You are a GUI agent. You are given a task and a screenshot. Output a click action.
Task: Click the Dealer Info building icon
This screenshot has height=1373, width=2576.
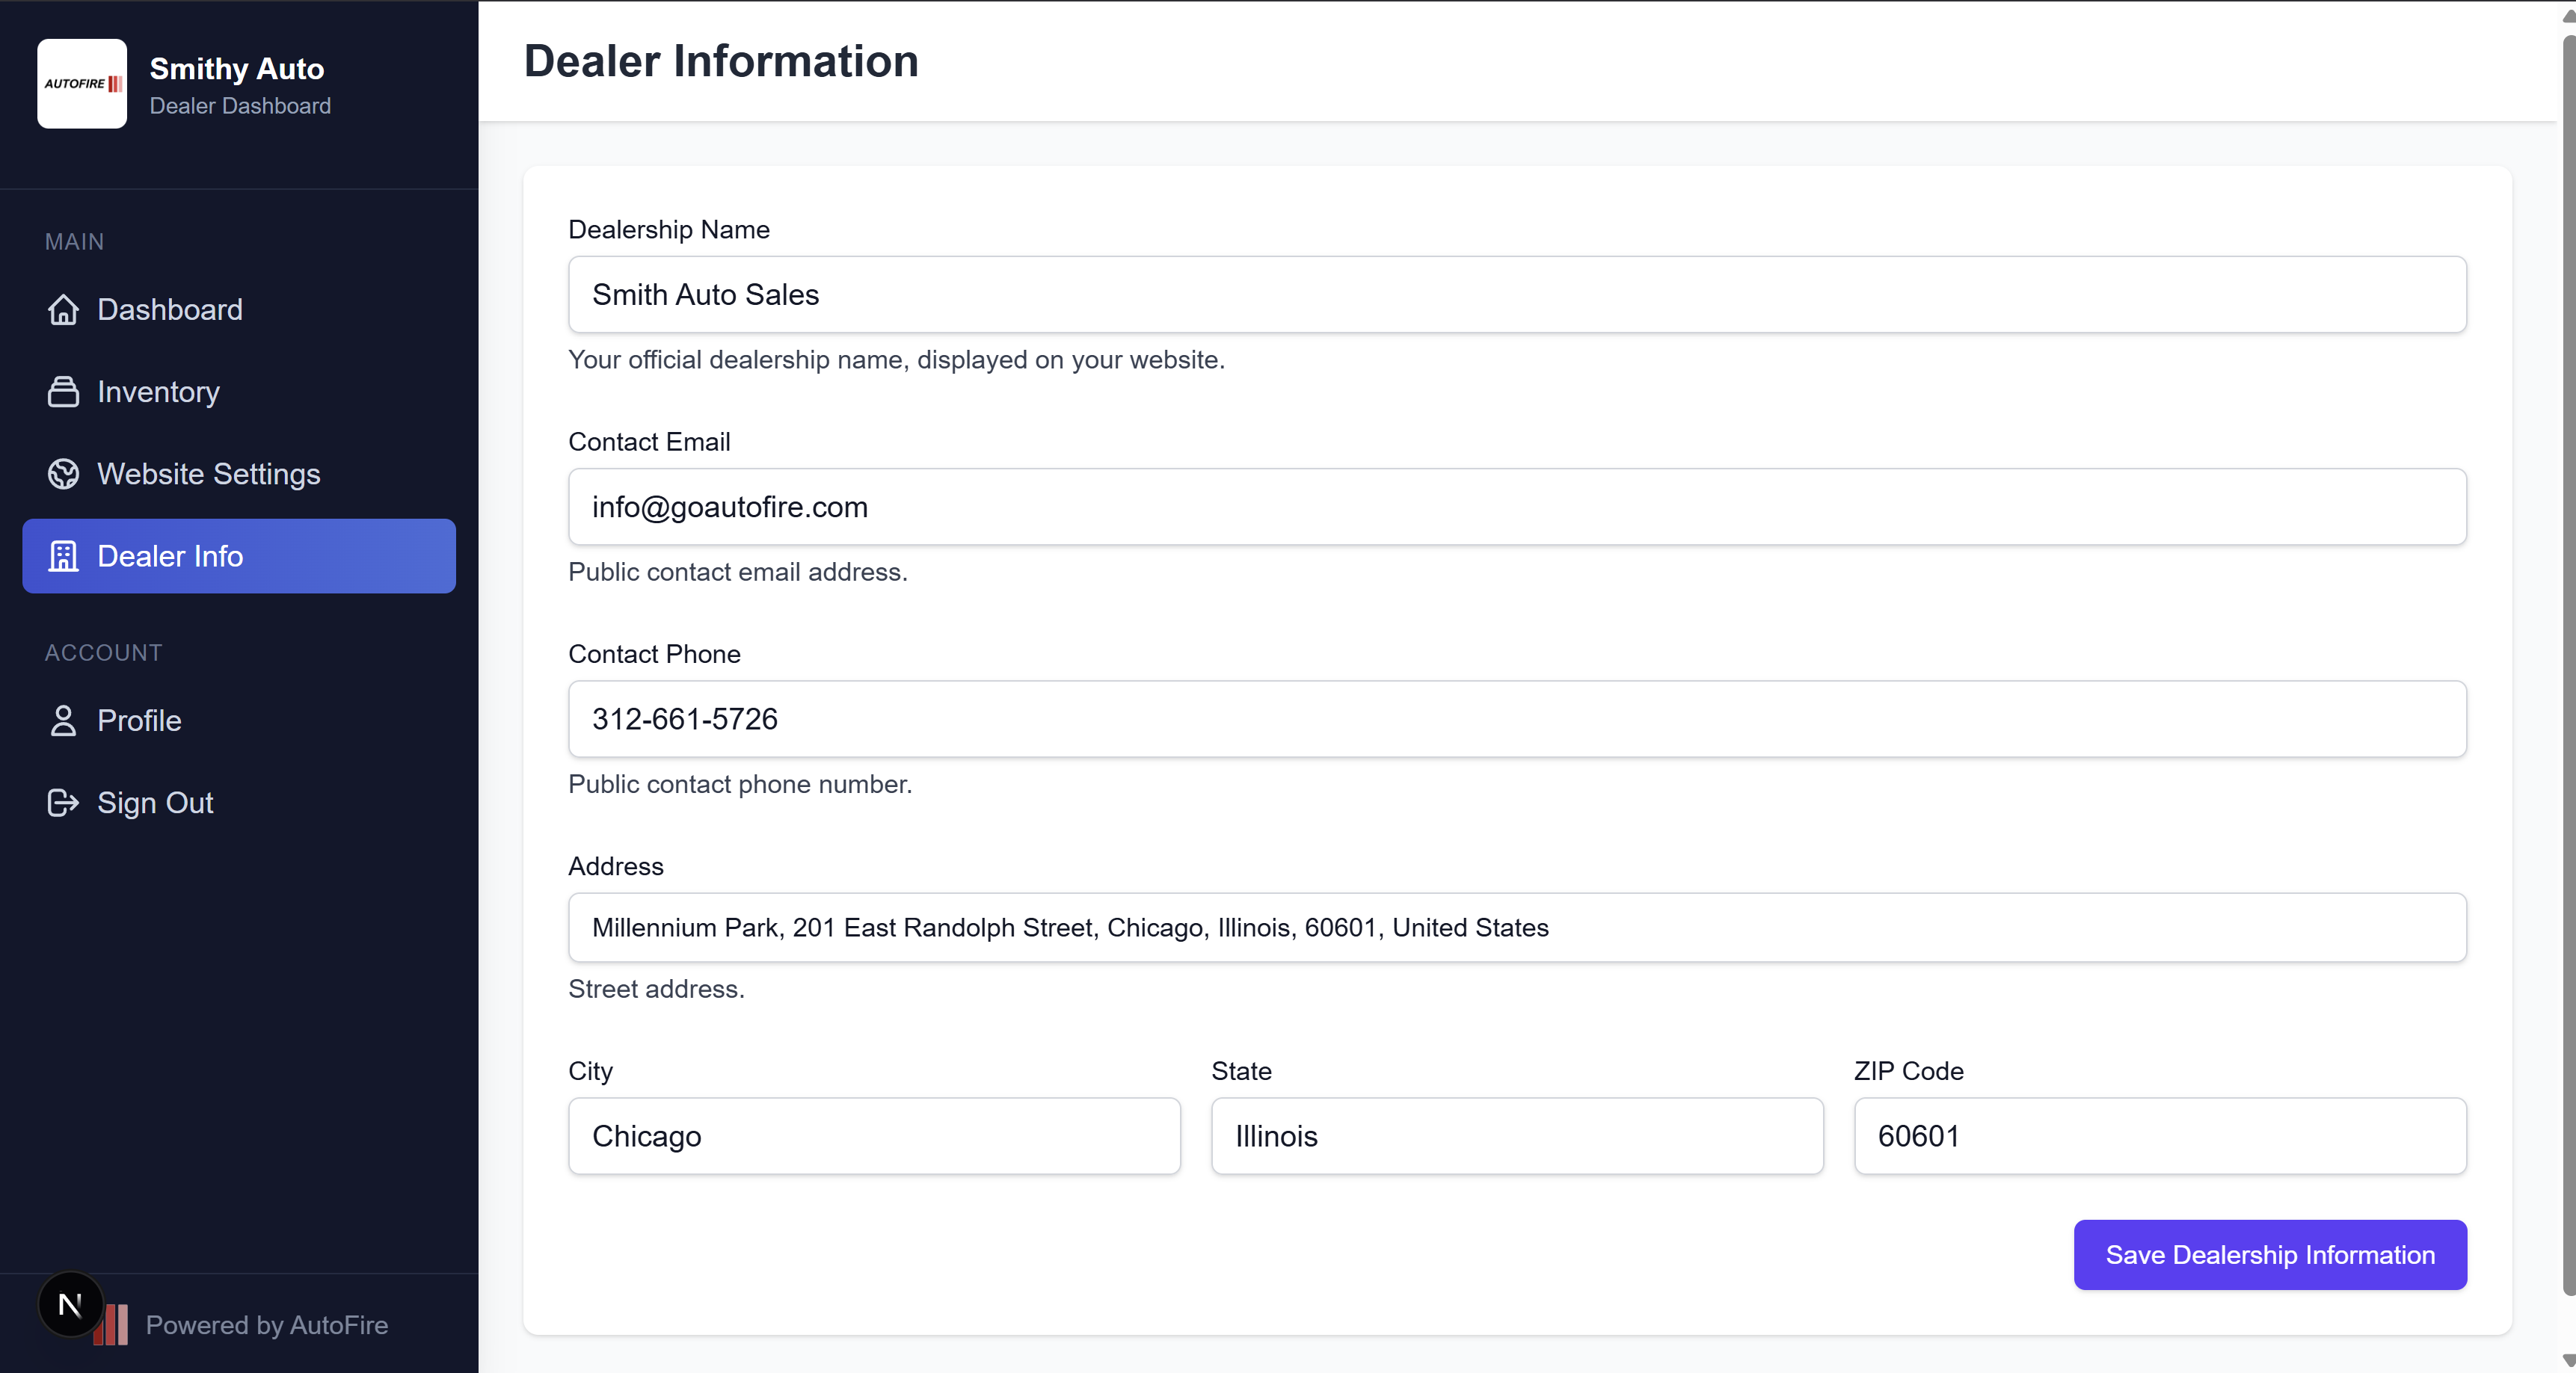[63, 557]
